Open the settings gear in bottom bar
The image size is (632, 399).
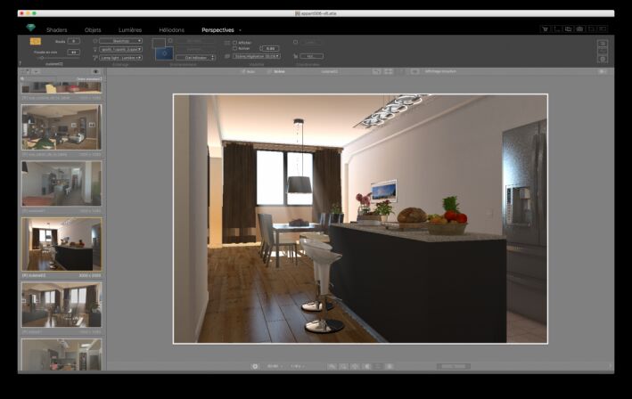coord(255,366)
